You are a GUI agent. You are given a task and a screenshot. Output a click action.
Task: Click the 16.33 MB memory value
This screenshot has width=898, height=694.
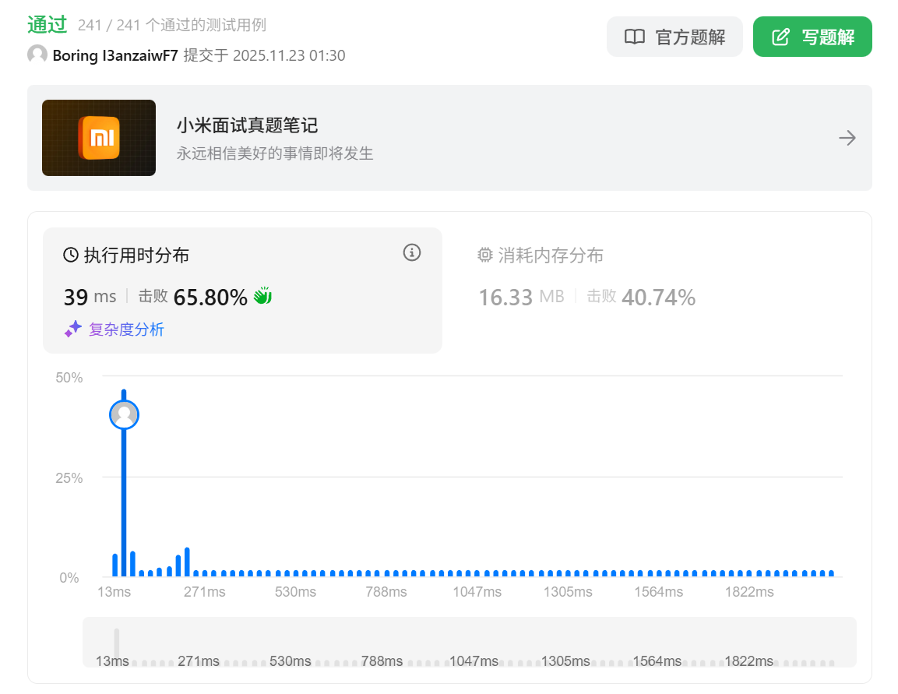521,297
